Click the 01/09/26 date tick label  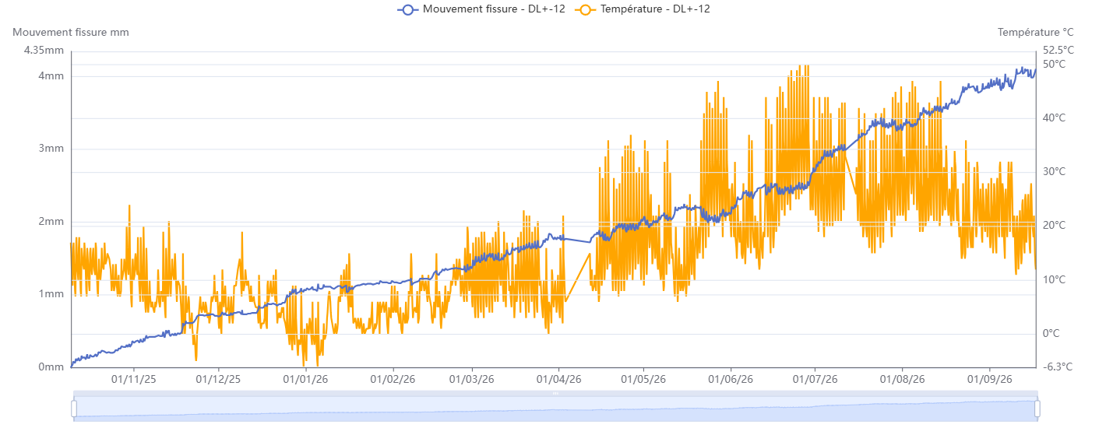tap(989, 380)
